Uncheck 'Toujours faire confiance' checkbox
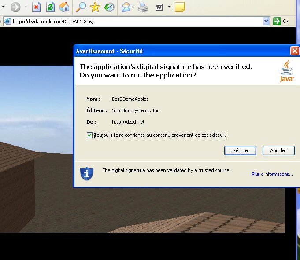 [x=90, y=135]
